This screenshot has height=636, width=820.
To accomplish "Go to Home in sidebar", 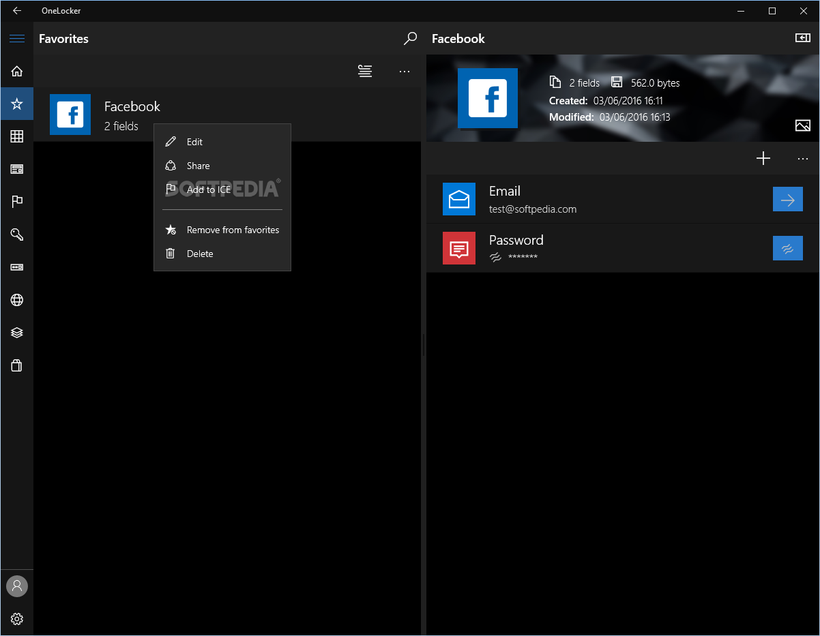I will pos(17,71).
